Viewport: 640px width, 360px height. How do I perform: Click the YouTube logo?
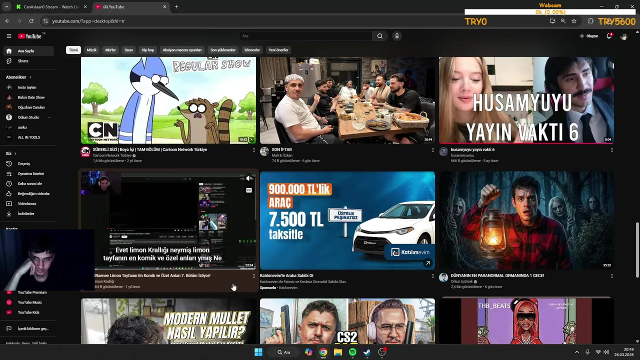pos(30,36)
